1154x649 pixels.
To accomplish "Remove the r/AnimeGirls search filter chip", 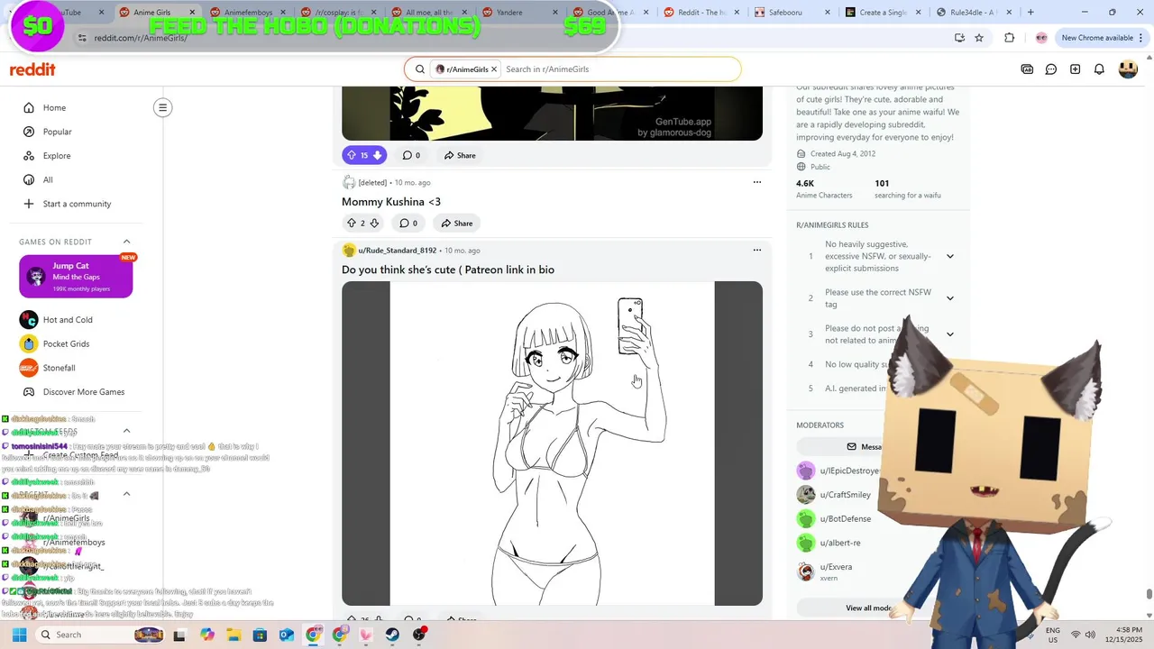I will click(494, 69).
